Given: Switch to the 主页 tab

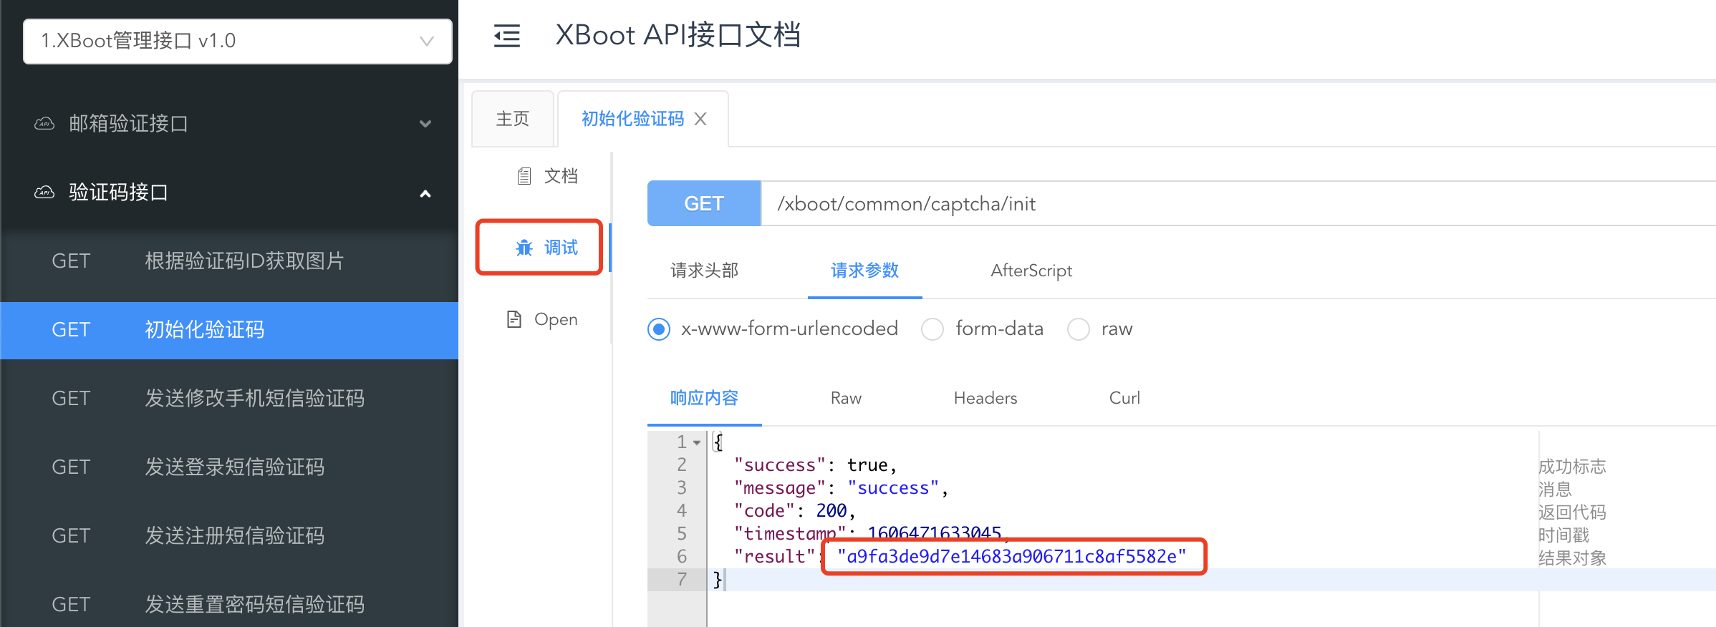Looking at the screenshot, I should click(513, 119).
